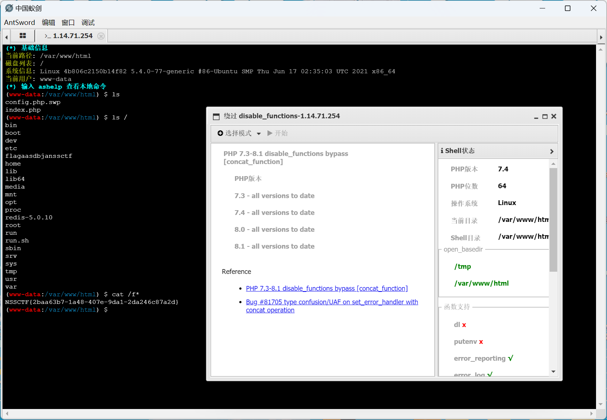Click the Shell status panel scroll-up arrow
Viewport: 607px width, 420px height.
click(x=553, y=164)
